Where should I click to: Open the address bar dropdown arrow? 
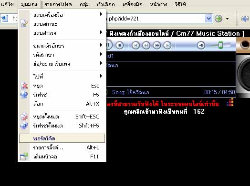[208, 19]
